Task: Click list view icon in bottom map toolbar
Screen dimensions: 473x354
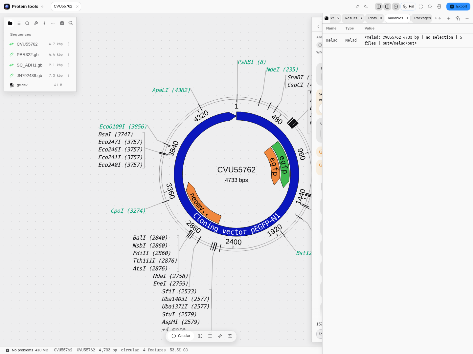Action: [210, 336]
